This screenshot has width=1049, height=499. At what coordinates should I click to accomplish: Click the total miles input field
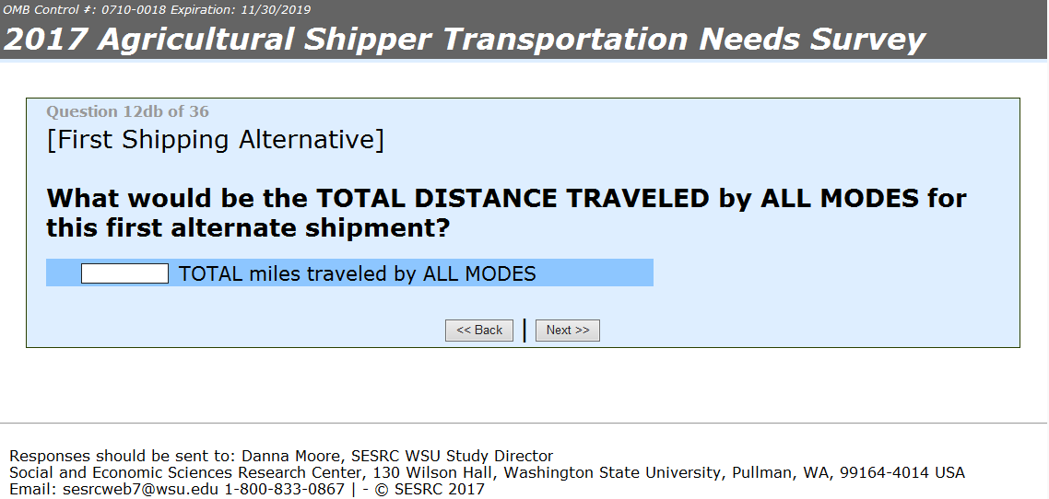(124, 273)
